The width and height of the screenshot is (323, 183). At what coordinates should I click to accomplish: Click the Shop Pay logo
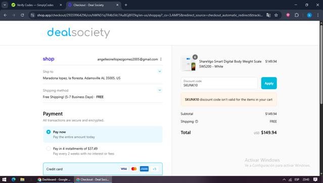coord(49,59)
